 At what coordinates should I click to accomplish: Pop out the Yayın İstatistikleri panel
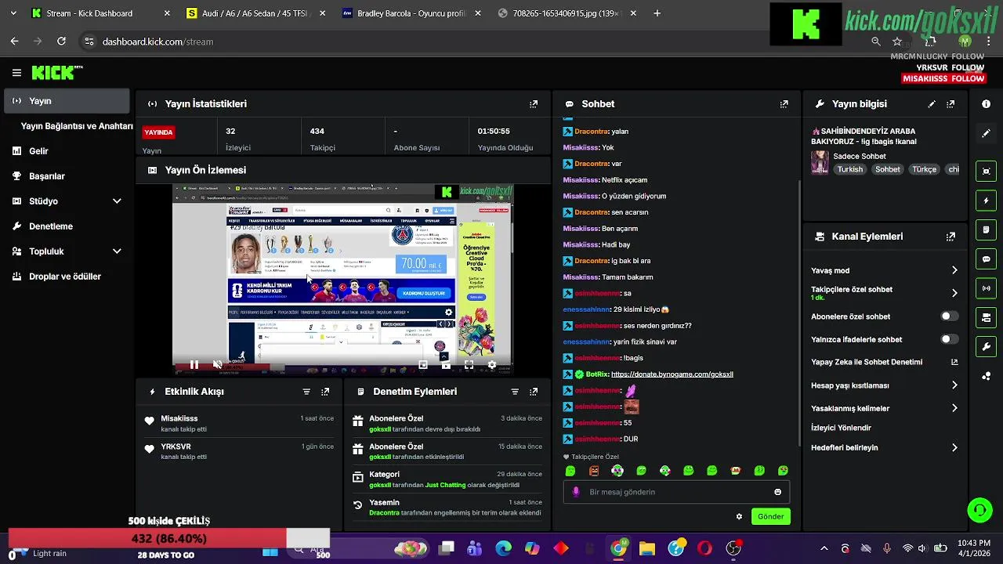534,103
